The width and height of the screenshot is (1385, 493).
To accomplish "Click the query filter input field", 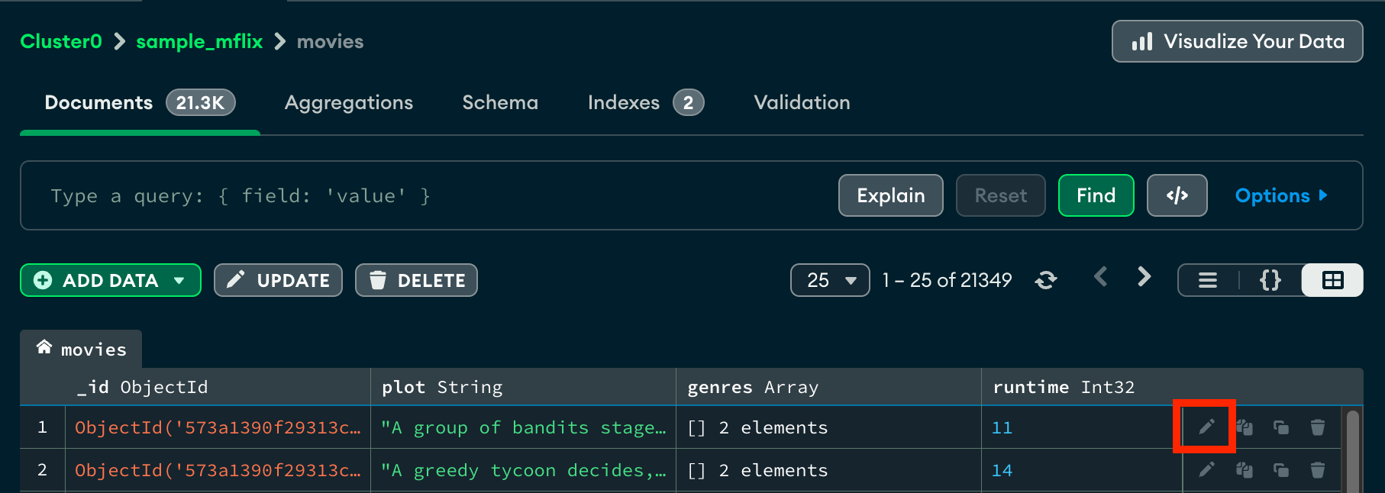I will tap(428, 195).
